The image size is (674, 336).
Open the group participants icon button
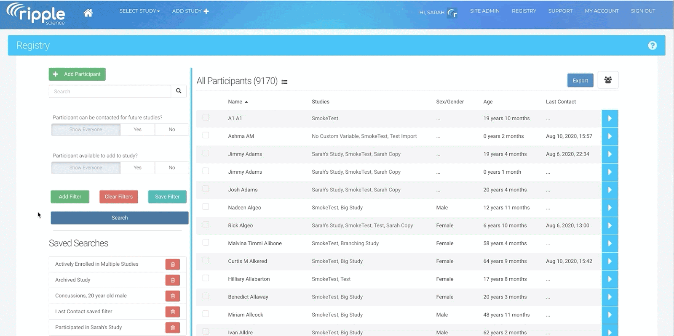point(608,80)
